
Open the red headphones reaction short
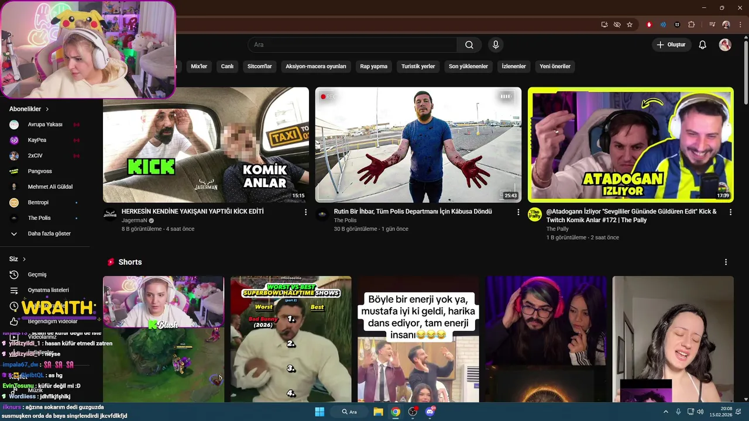point(546,339)
